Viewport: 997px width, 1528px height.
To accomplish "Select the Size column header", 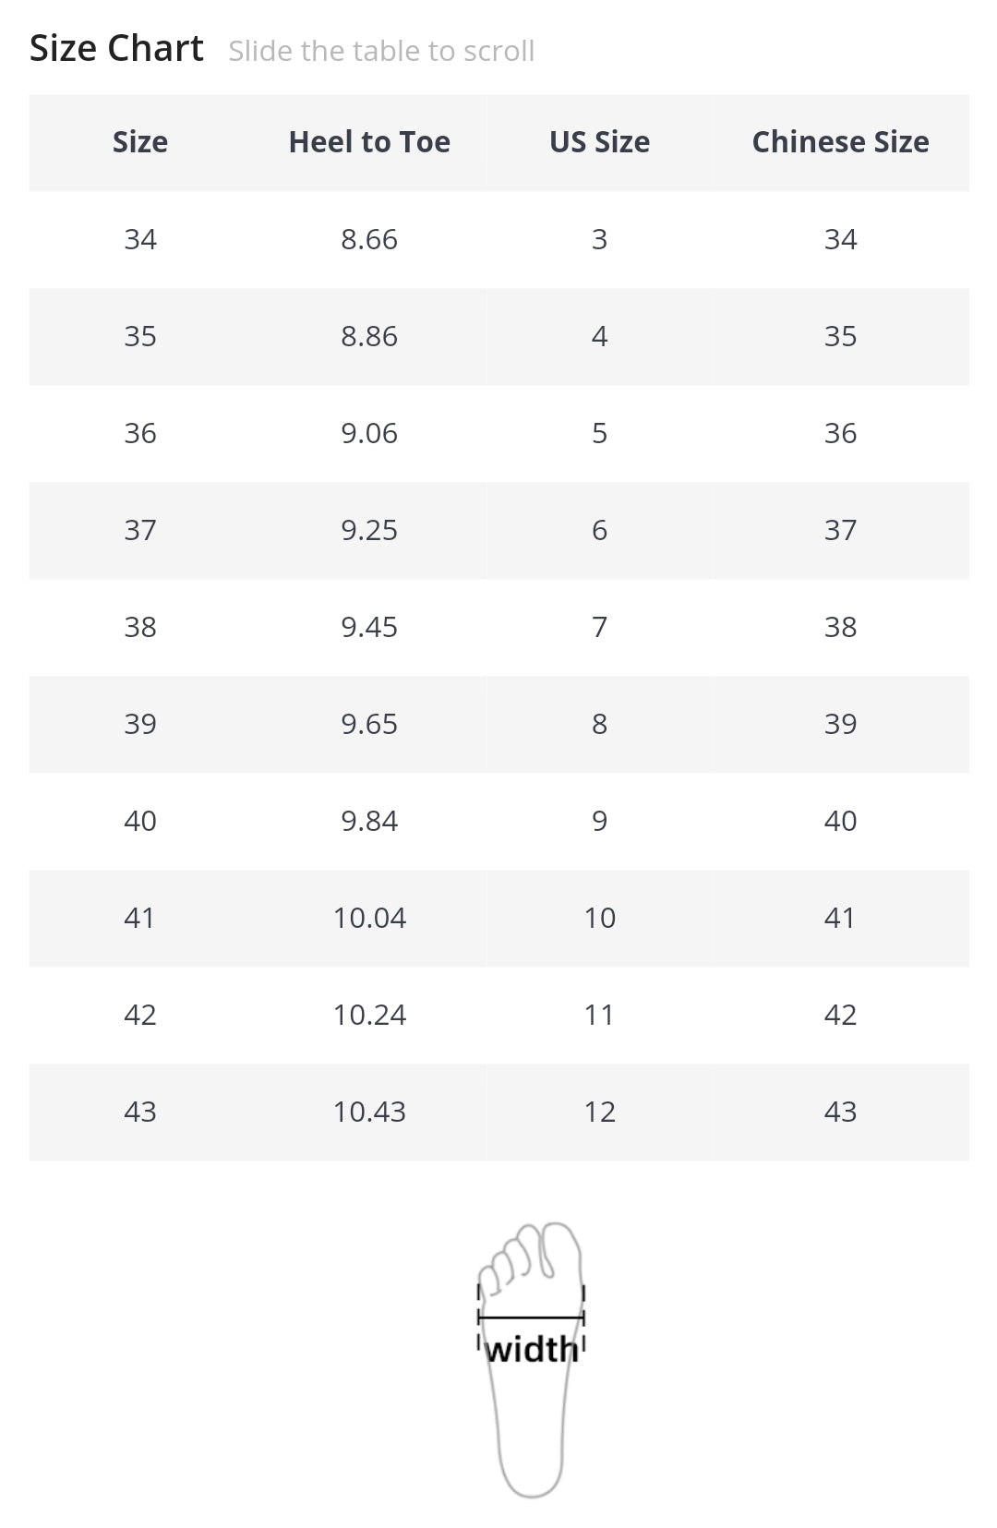I will pos(140,142).
